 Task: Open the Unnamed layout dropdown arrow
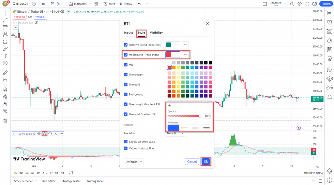click(x=284, y=4)
